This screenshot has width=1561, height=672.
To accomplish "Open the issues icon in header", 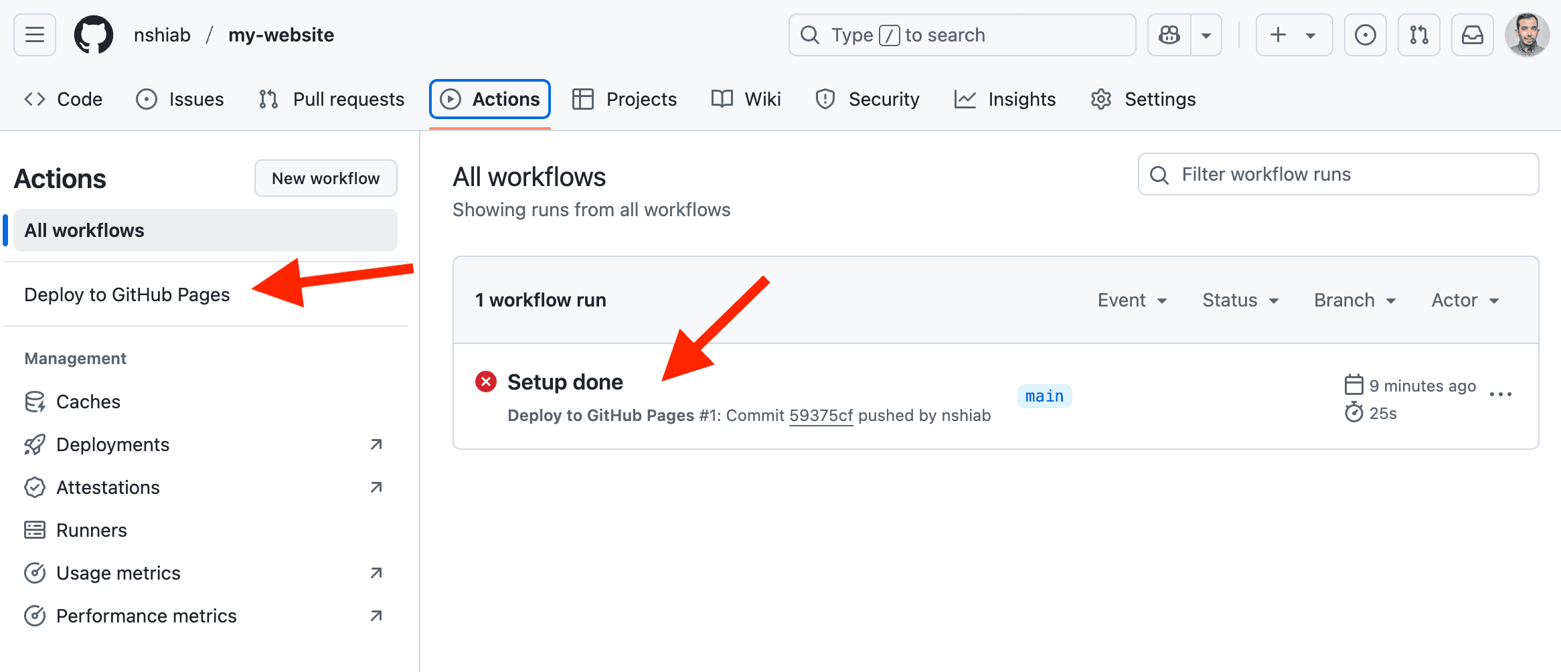I will click(1366, 35).
